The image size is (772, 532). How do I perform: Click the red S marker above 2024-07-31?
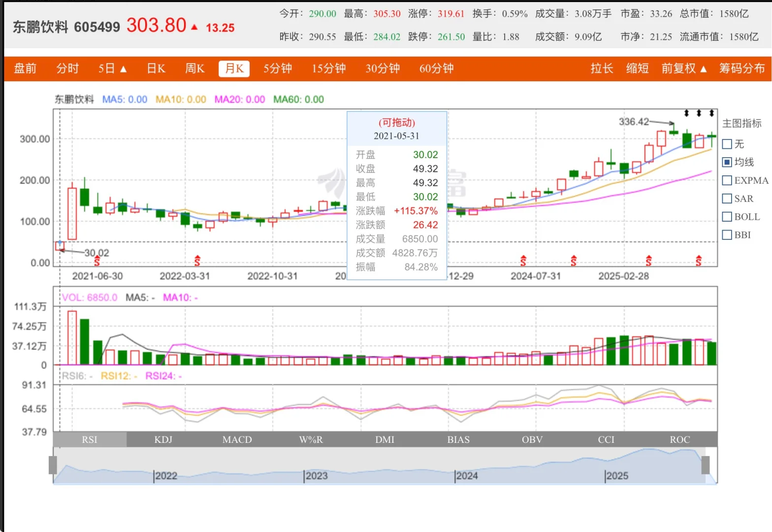(523, 261)
